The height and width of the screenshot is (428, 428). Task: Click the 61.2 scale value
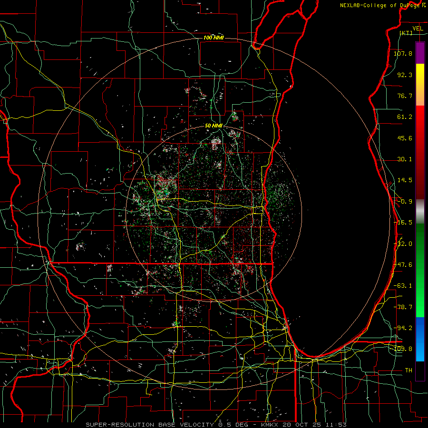[405, 117]
